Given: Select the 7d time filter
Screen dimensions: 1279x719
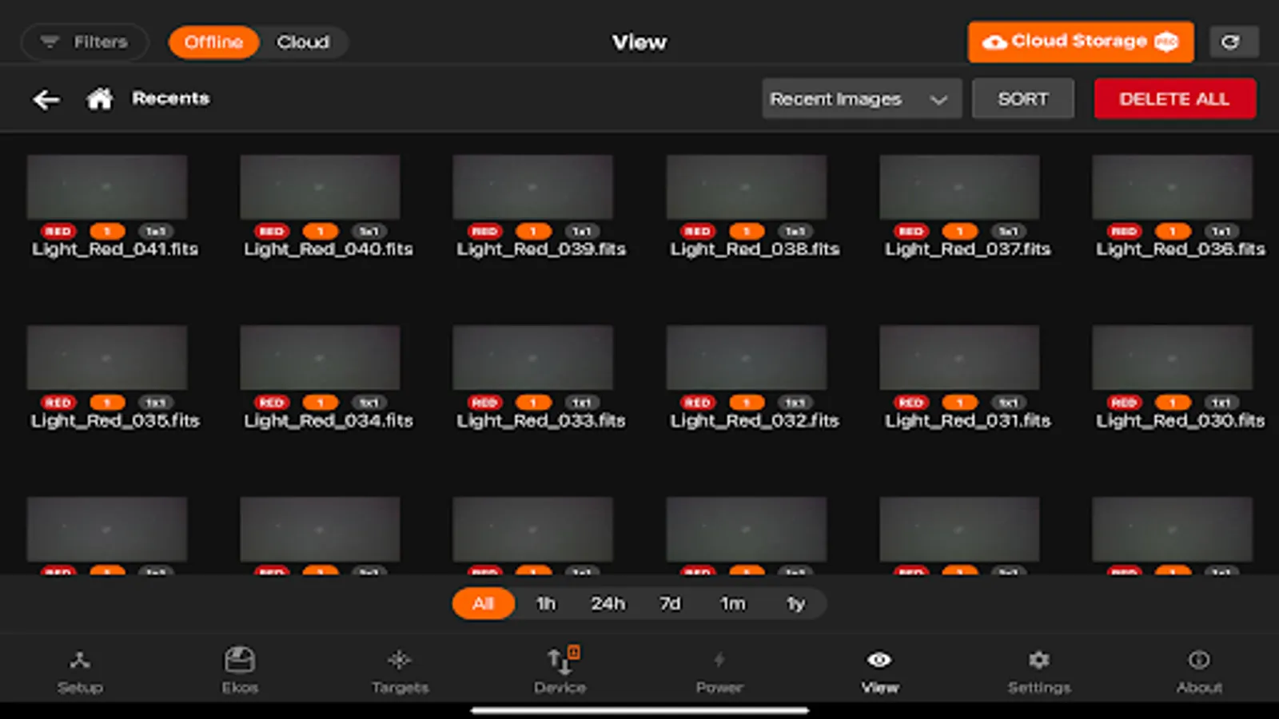Looking at the screenshot, I should point(671,604).
